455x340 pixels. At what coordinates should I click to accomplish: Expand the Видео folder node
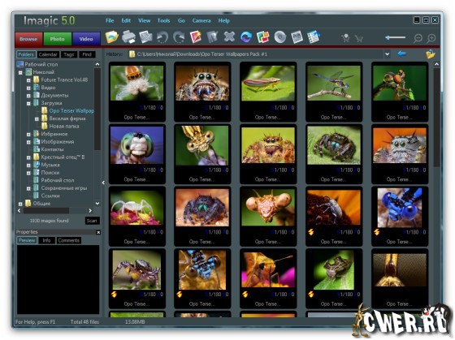(28, 88)
